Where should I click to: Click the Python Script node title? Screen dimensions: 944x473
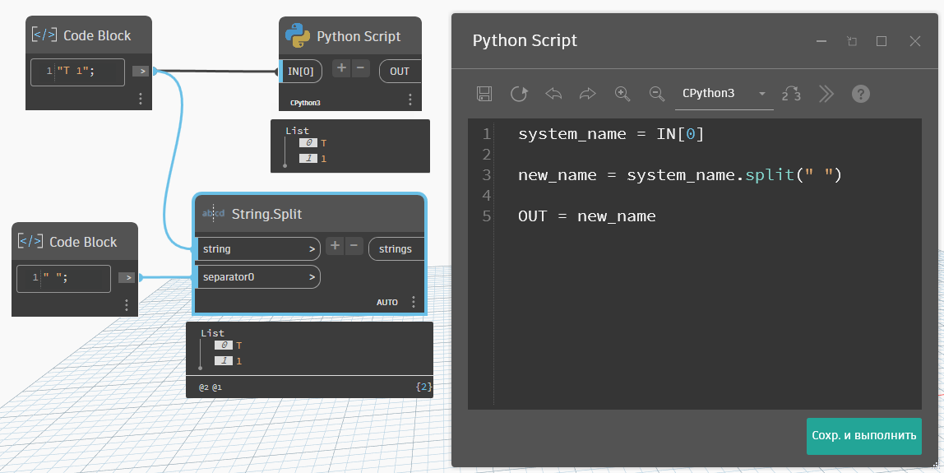coord(359,36)
